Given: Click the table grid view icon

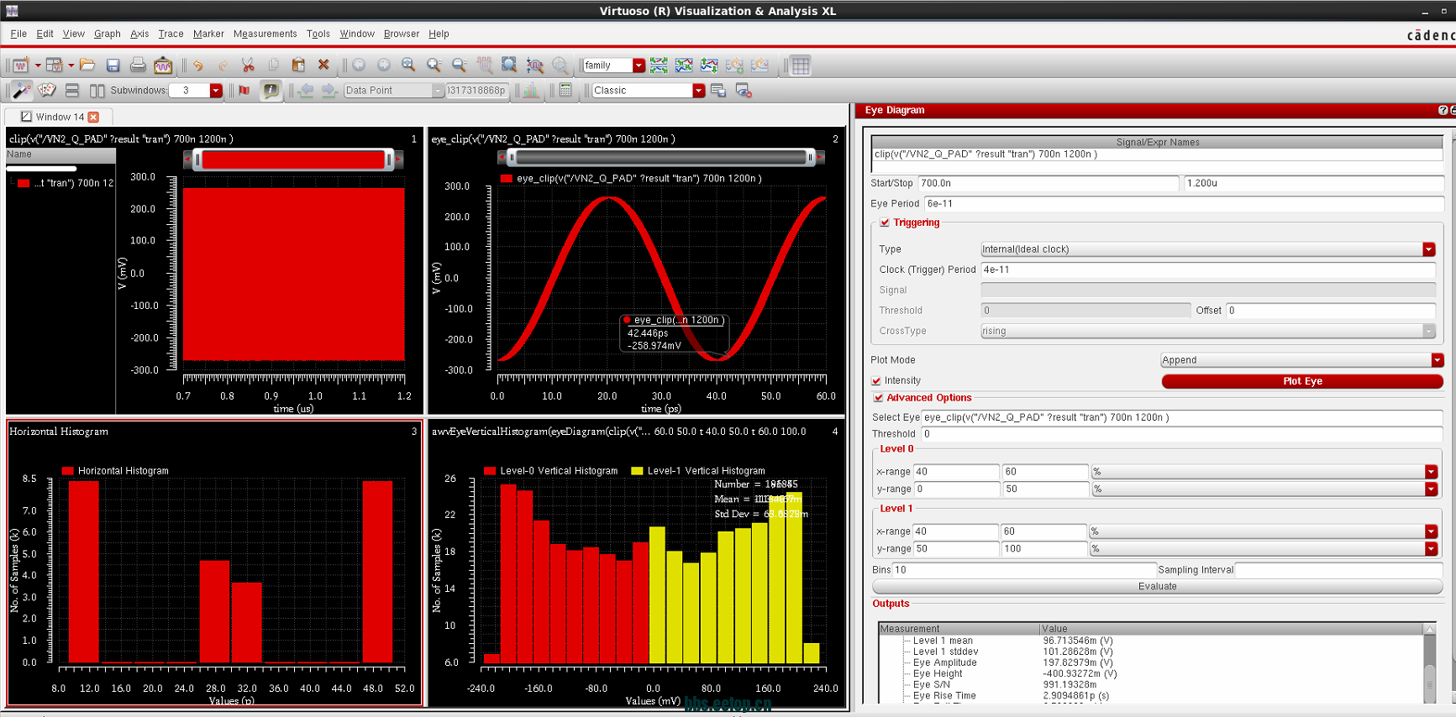Looking at the screenshot, I should [x=801, y=65].
